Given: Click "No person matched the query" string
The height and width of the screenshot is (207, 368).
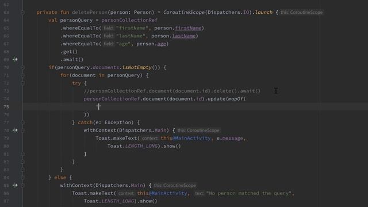Looking at the screenshot, I should coord(249,193).
